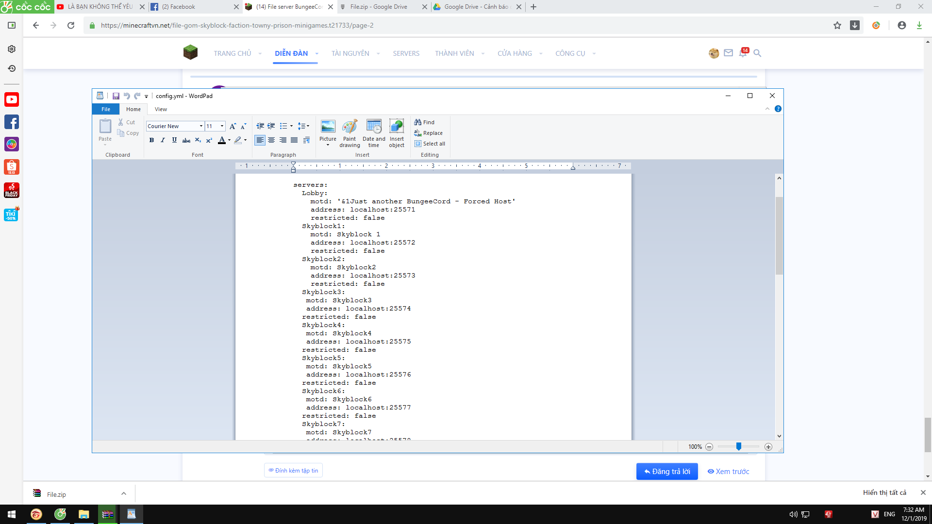932x524 pixels.
Task: Expand the font size dropdown
Action: pos(222,126)
